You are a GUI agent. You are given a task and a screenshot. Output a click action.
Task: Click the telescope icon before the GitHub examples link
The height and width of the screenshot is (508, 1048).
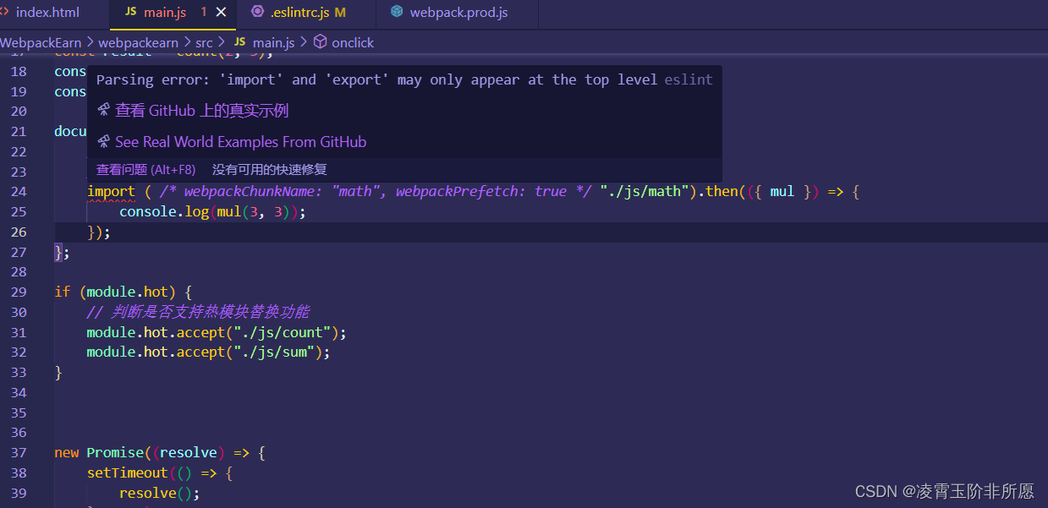103,141
